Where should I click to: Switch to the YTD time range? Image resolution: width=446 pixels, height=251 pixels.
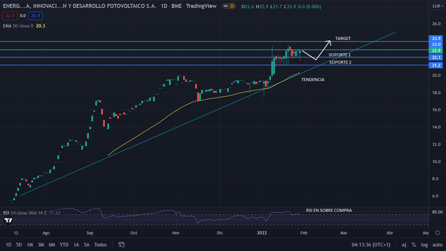[x=64, y=244]
